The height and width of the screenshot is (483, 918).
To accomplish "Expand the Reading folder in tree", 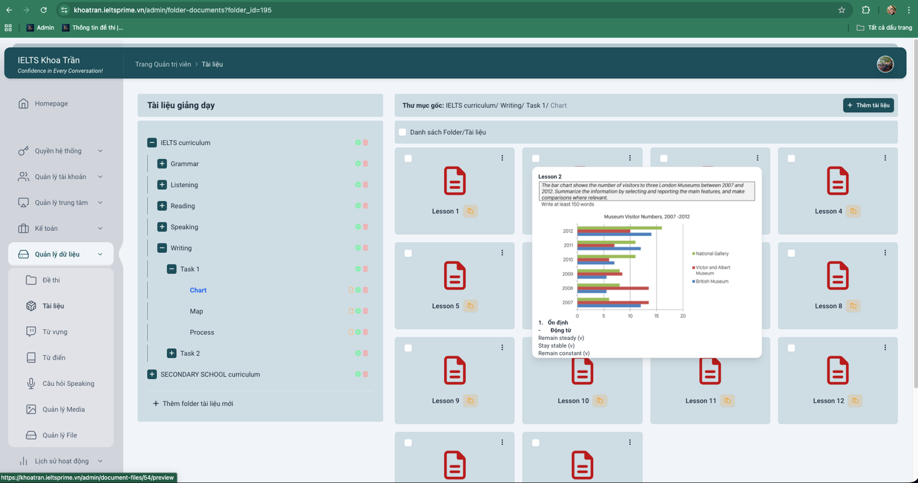I will click(x=162, y=206).
